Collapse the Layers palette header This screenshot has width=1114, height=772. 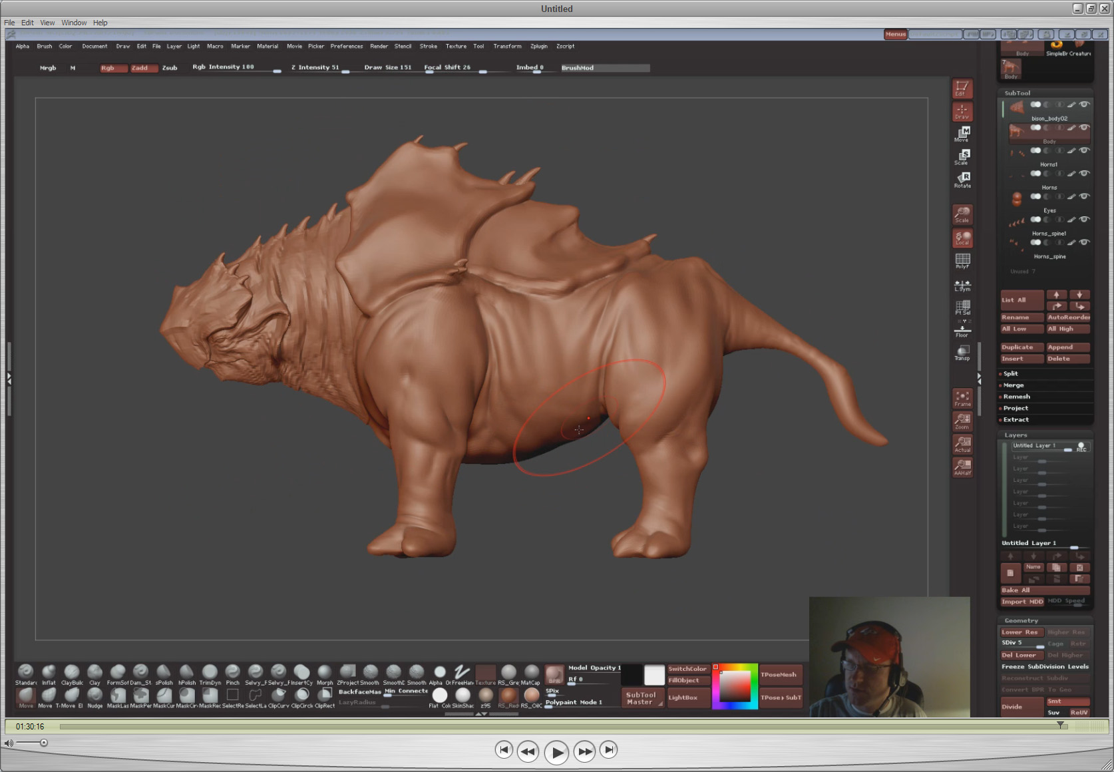point(1016,435)
